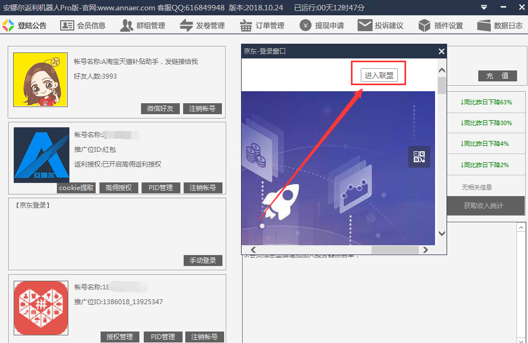Click the cookie提取 button
The width and height of the screenshot is (528, 343).
pyautogui.click(x=77, y=188)
